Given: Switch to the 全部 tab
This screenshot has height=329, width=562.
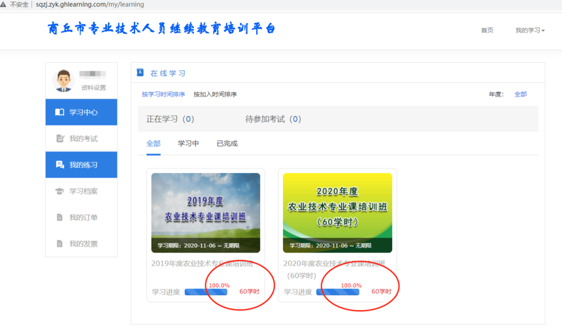Looking at the screenshot, I should pyautogui.click(x=154, y=144).
